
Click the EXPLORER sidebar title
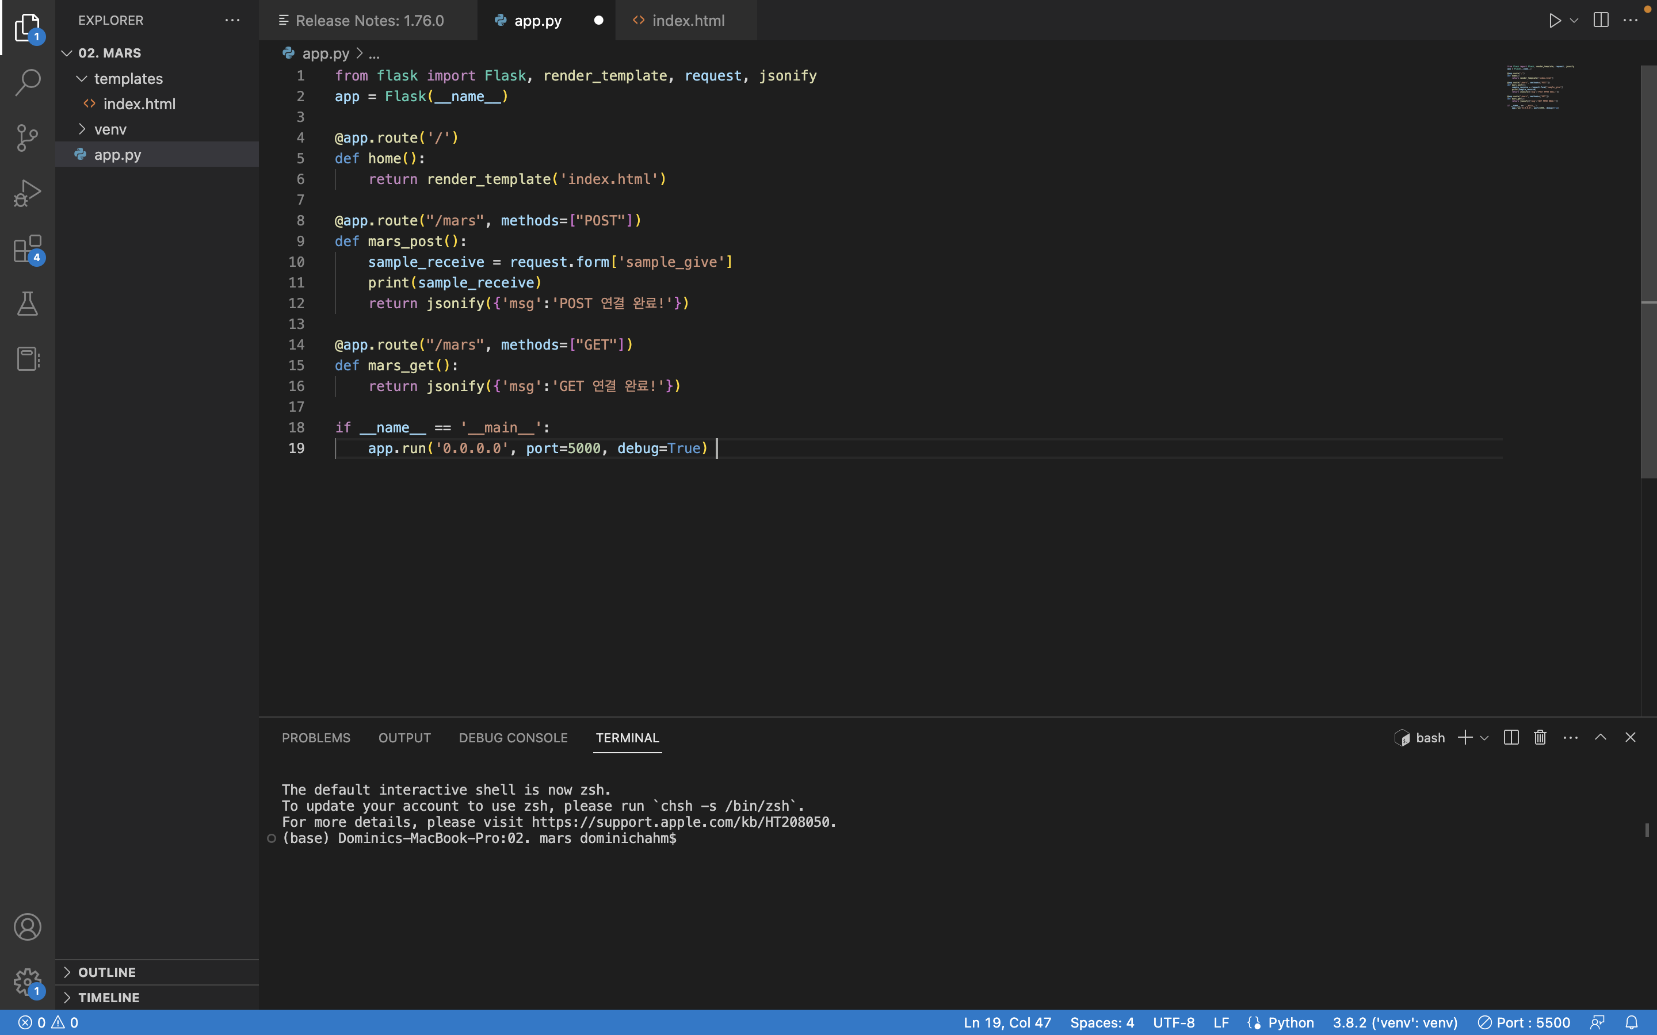(x=111, y=21)
